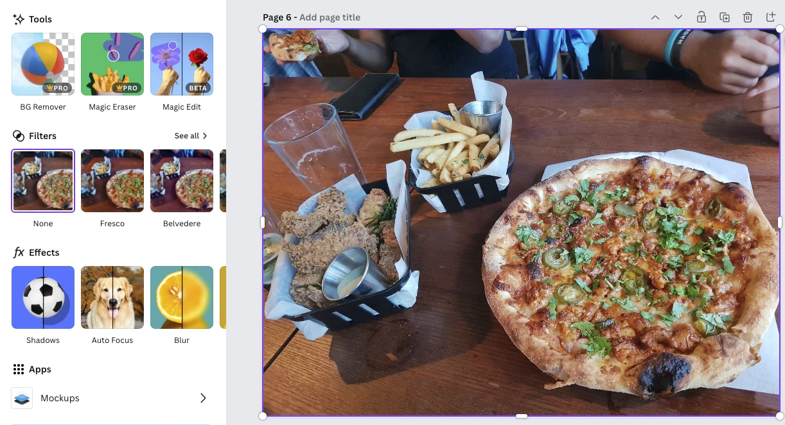Image resolution: width=785 pixels, height=425 pixels.
Task: Select the Magic Eraser tool
Action: point(112,64)
